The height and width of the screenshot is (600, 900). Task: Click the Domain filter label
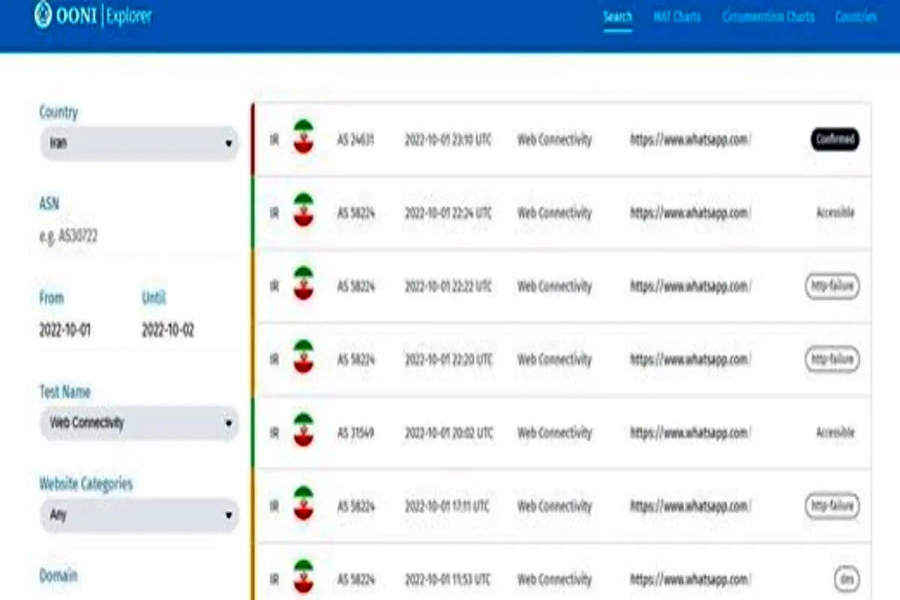pyautogui.click(x=58, y=575)
